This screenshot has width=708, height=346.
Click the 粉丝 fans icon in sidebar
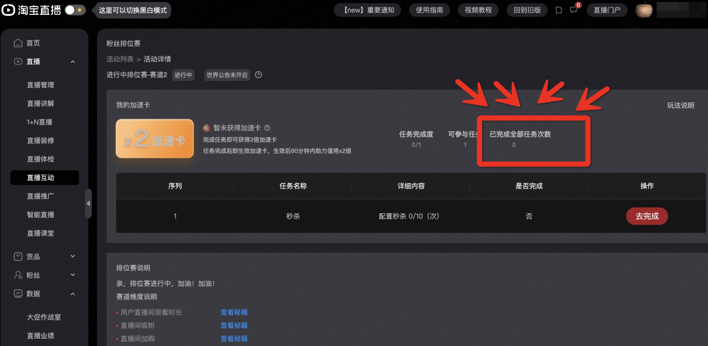pos(17,275)
